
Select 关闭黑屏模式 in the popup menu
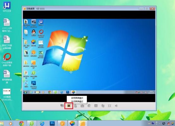(x=77, y=101)
